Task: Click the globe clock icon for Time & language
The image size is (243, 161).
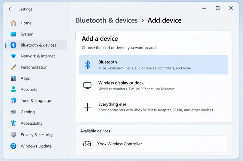Action: tap(13, 100)
